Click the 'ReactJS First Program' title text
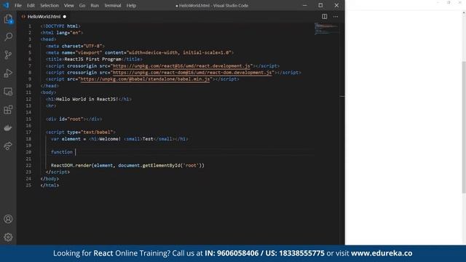The width and height of the screenshot is (466, 262). (x=92, y=59)
